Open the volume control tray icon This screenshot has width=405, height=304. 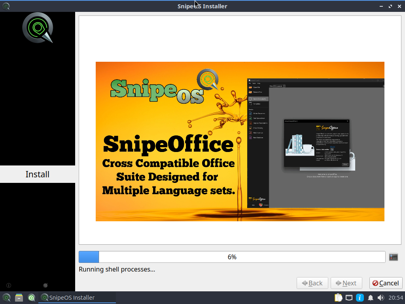coord(380,298)
